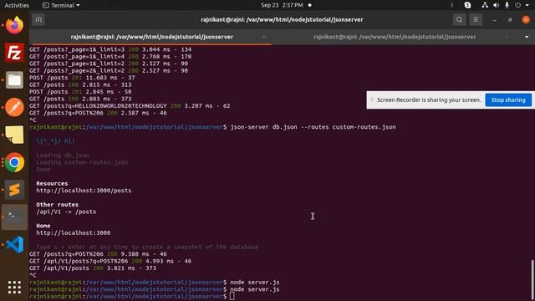This screenshot has height=301, width=535.
Task: Open the Activities overview
Action: click(x=17, y=5)
